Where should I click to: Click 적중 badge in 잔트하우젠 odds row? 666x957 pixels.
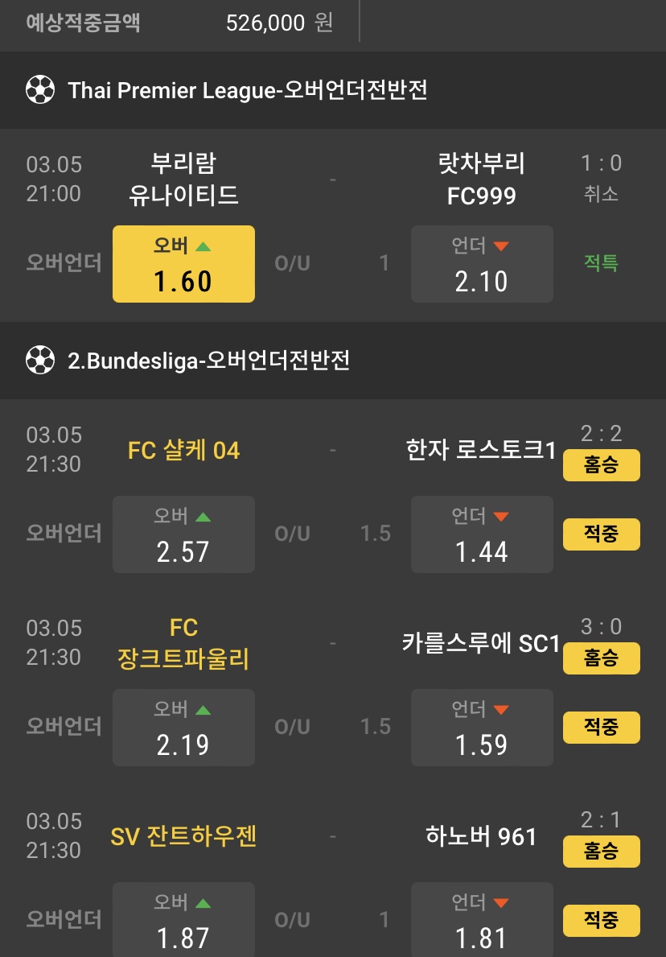point(601,921)
